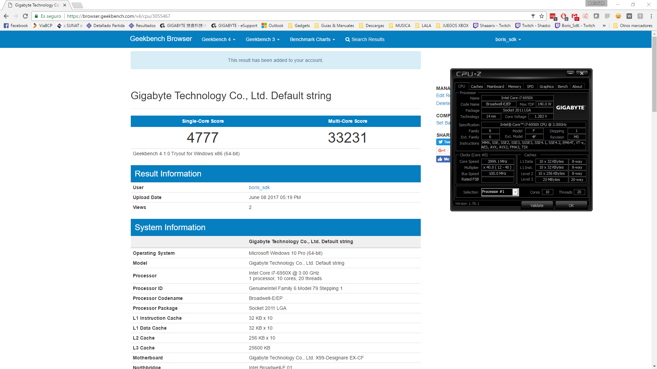657x369 pixels.
Task: Open the MUSICA bookmark folder
Action: tap(400, 26)
